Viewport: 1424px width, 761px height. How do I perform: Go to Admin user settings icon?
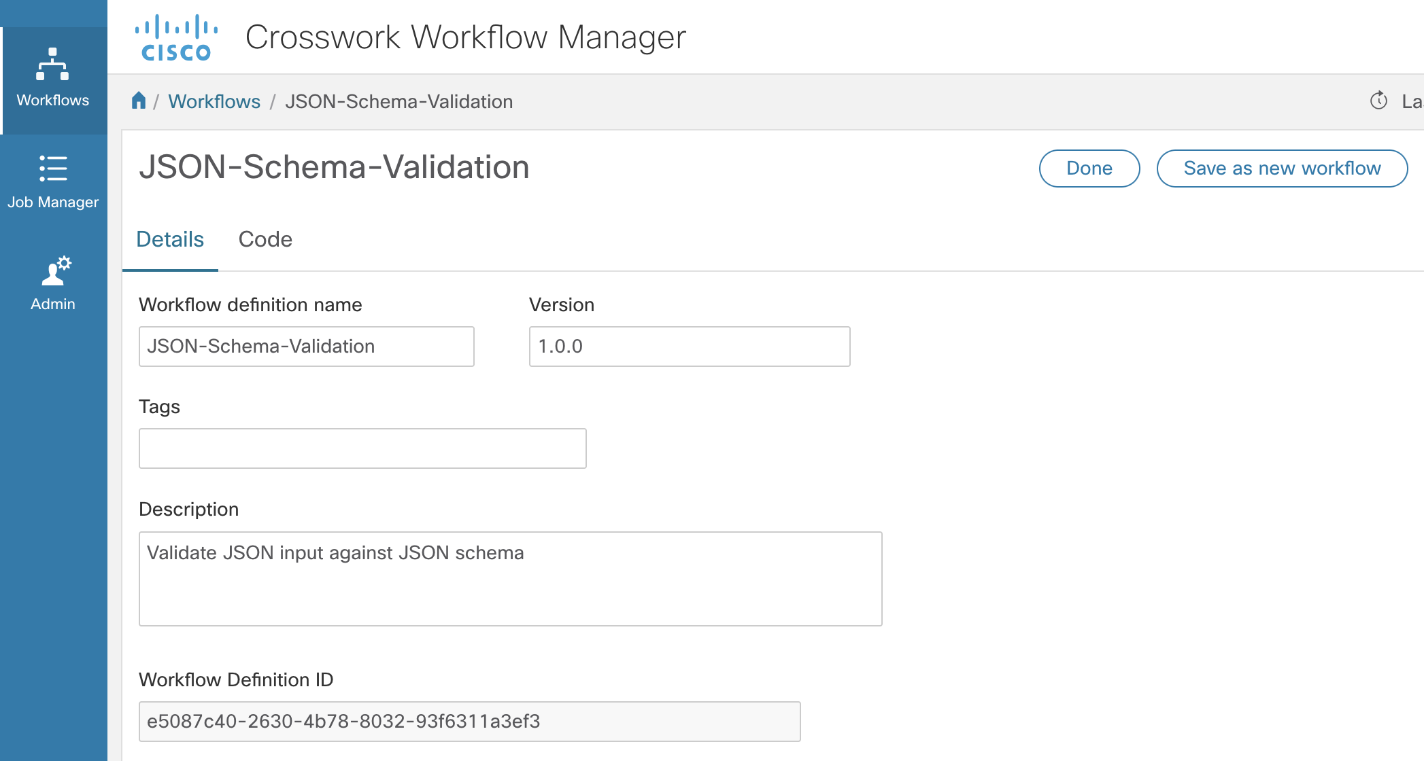[54, 271]
